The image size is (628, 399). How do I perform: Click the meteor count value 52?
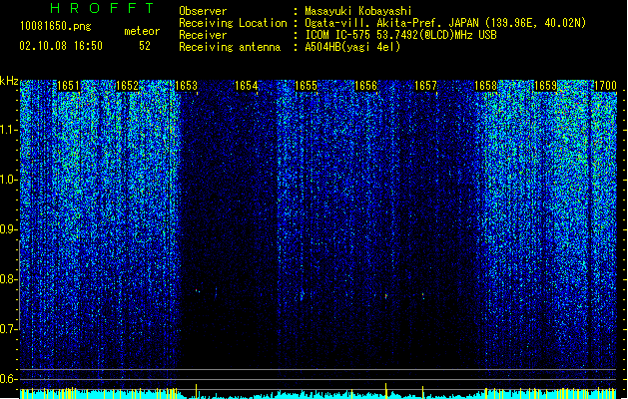145,46
